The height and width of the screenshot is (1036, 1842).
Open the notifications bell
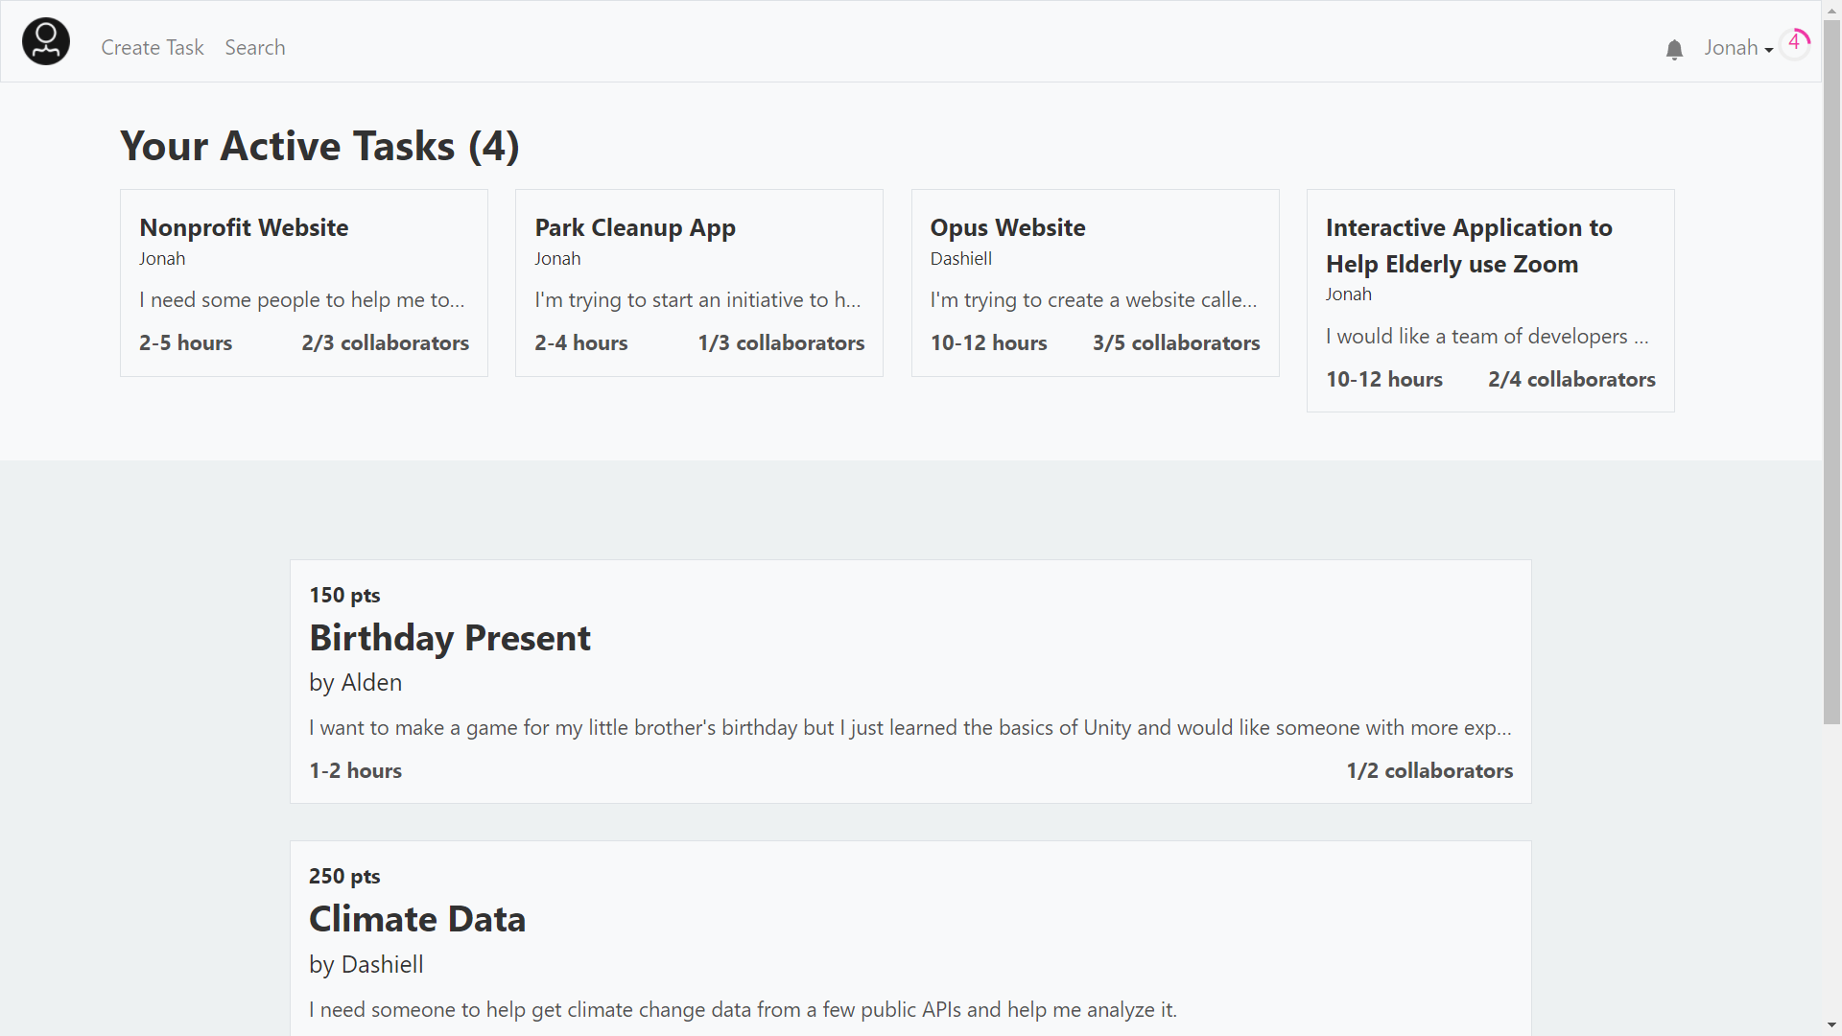1674,50
